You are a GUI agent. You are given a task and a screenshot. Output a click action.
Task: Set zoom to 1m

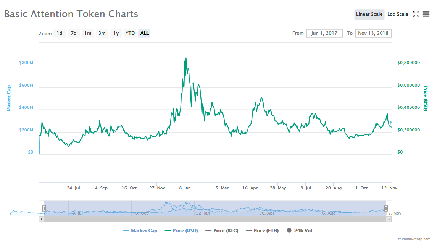[x=88, y=33]
